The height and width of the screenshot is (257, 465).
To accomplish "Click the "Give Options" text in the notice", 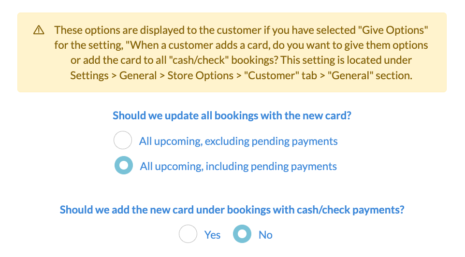I will (x=393, y=30).
